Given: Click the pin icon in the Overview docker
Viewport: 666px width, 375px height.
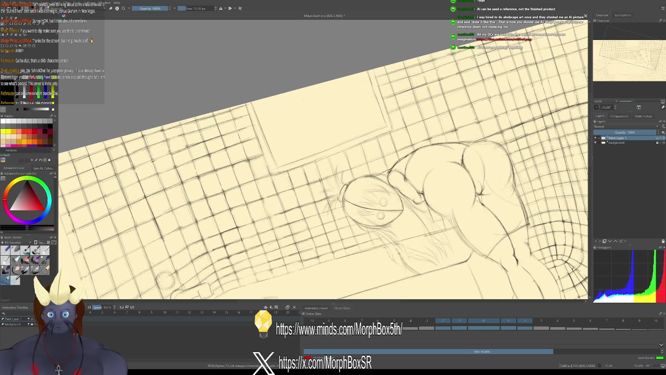Looking at the screenshot, I should click(663, 107).
